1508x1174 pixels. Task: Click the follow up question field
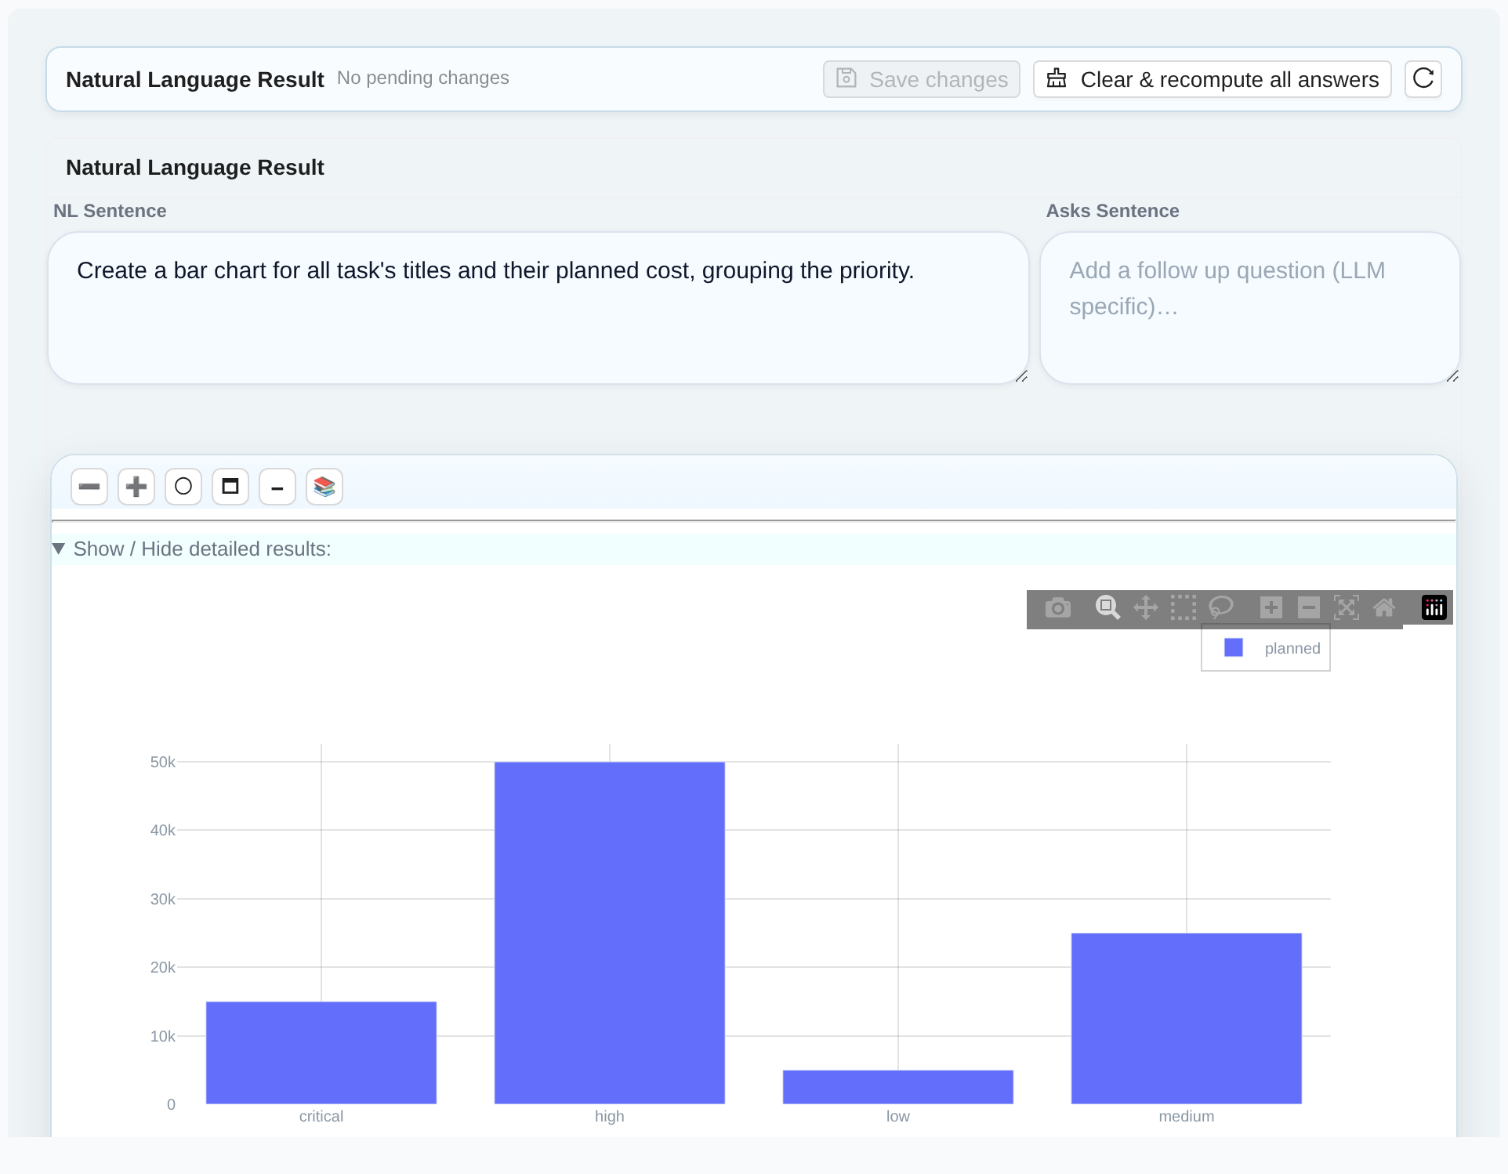pos(1250,308)
